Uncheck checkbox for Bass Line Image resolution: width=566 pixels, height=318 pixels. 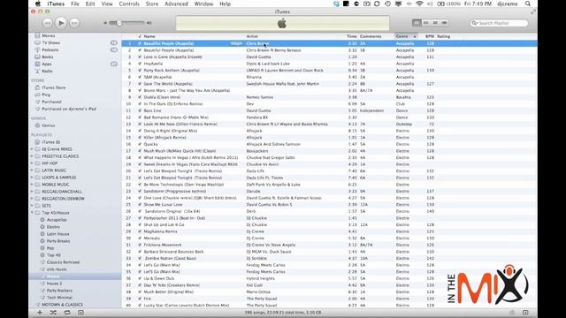[140, 110]
